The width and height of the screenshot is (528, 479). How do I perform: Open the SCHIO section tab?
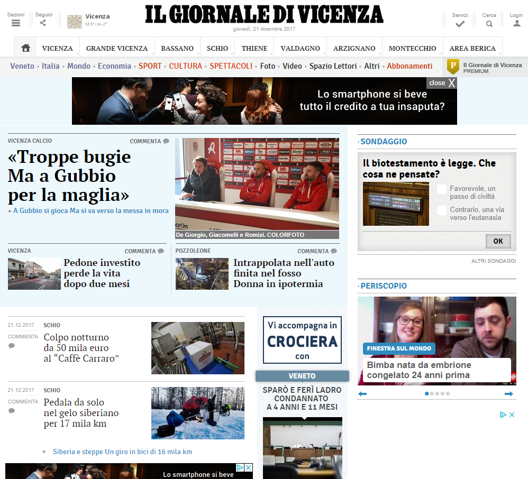(x=217, y=48)
